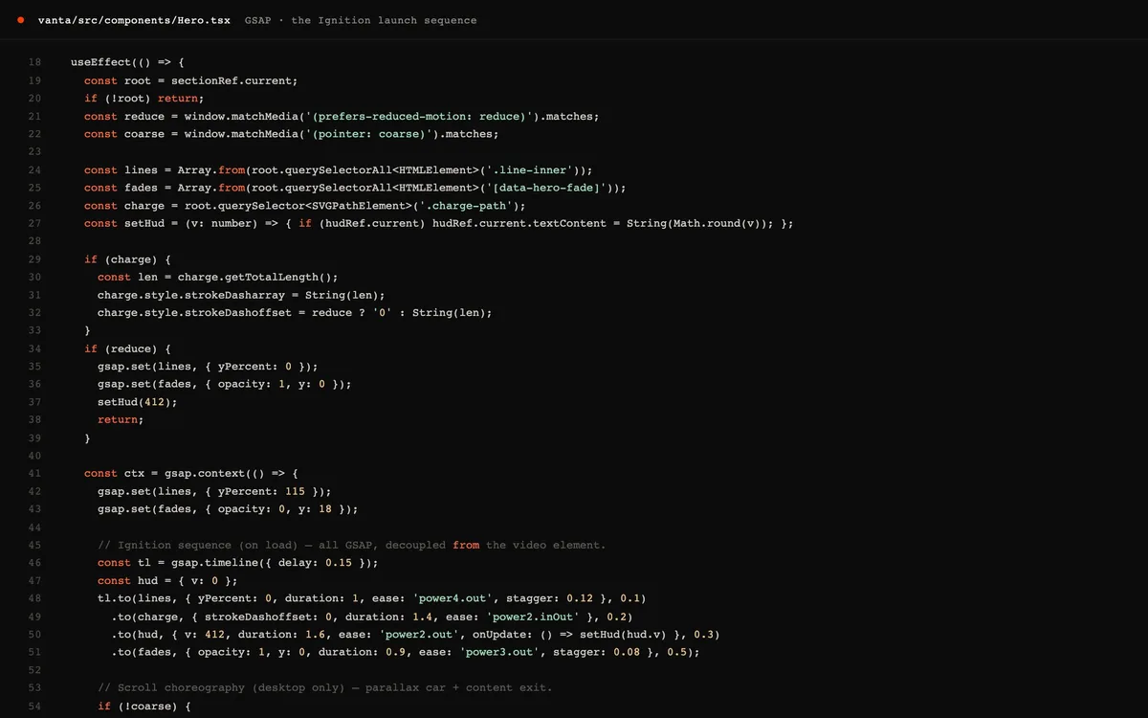Click the ".to(fades, ..." power3.out tween line

pos(406,652)
